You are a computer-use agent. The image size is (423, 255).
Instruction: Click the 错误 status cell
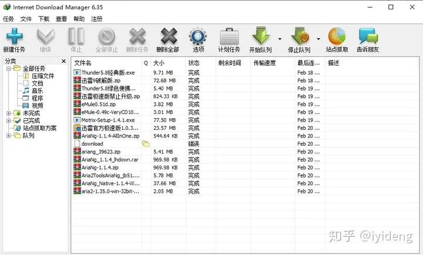tap(194, 144)
